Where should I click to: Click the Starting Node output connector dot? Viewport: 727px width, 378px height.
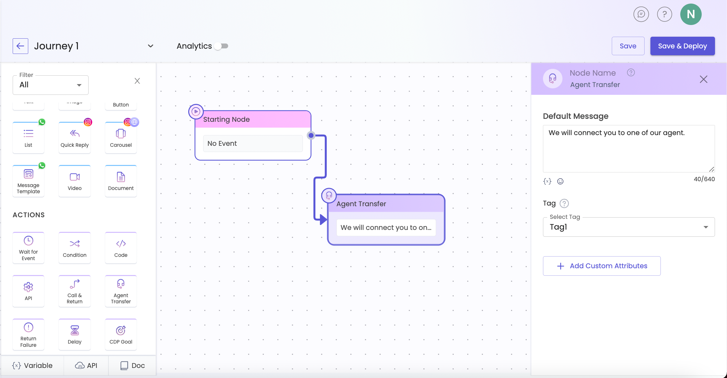click(x=311, y=135)
